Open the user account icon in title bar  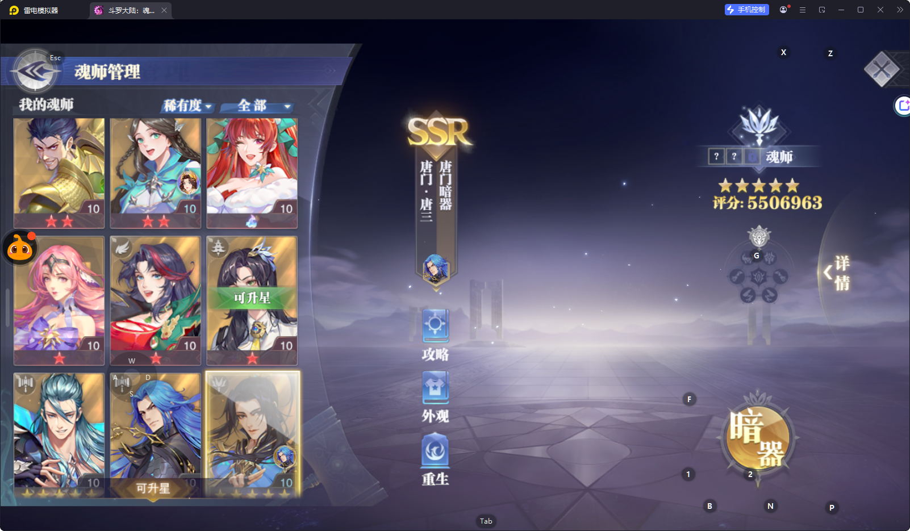click(x=783, y=10)
